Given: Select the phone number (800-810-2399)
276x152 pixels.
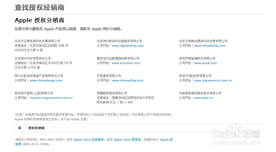Looking at the screenshot, I should pyautogui.click(x=36, y=144).
